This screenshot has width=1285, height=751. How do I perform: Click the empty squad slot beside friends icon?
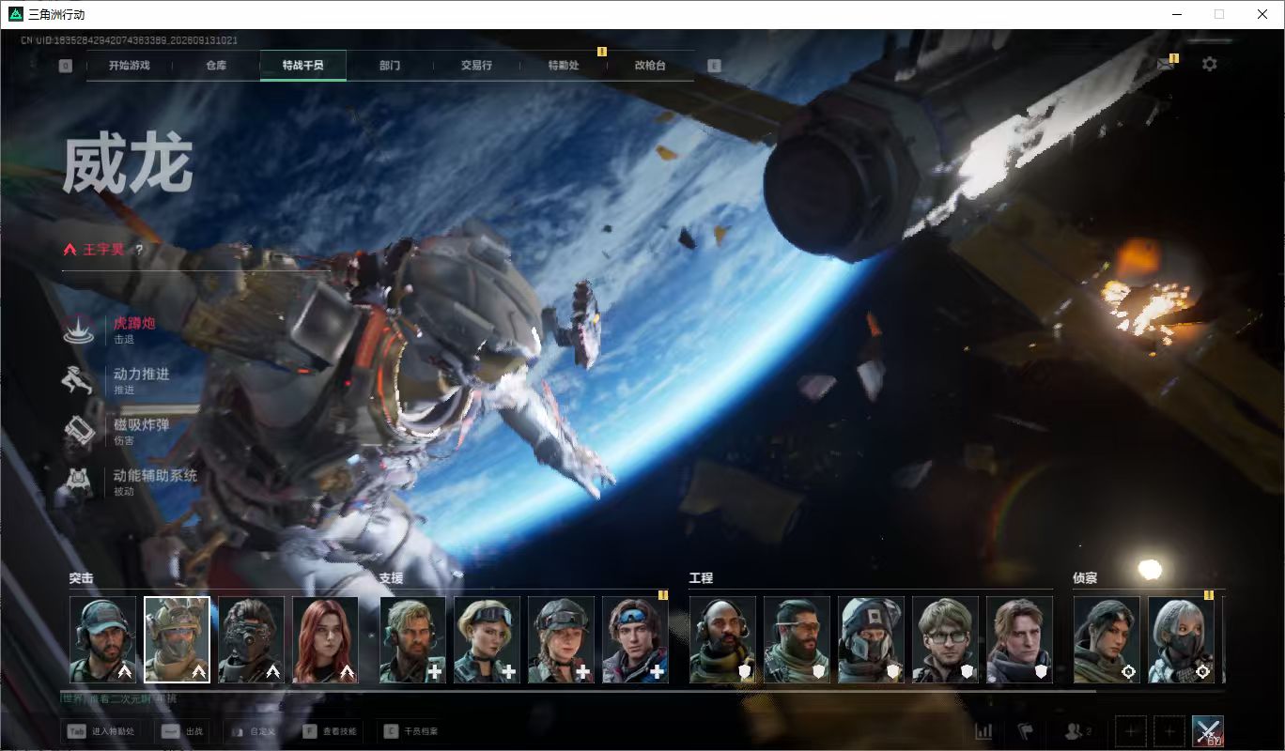1131,731
